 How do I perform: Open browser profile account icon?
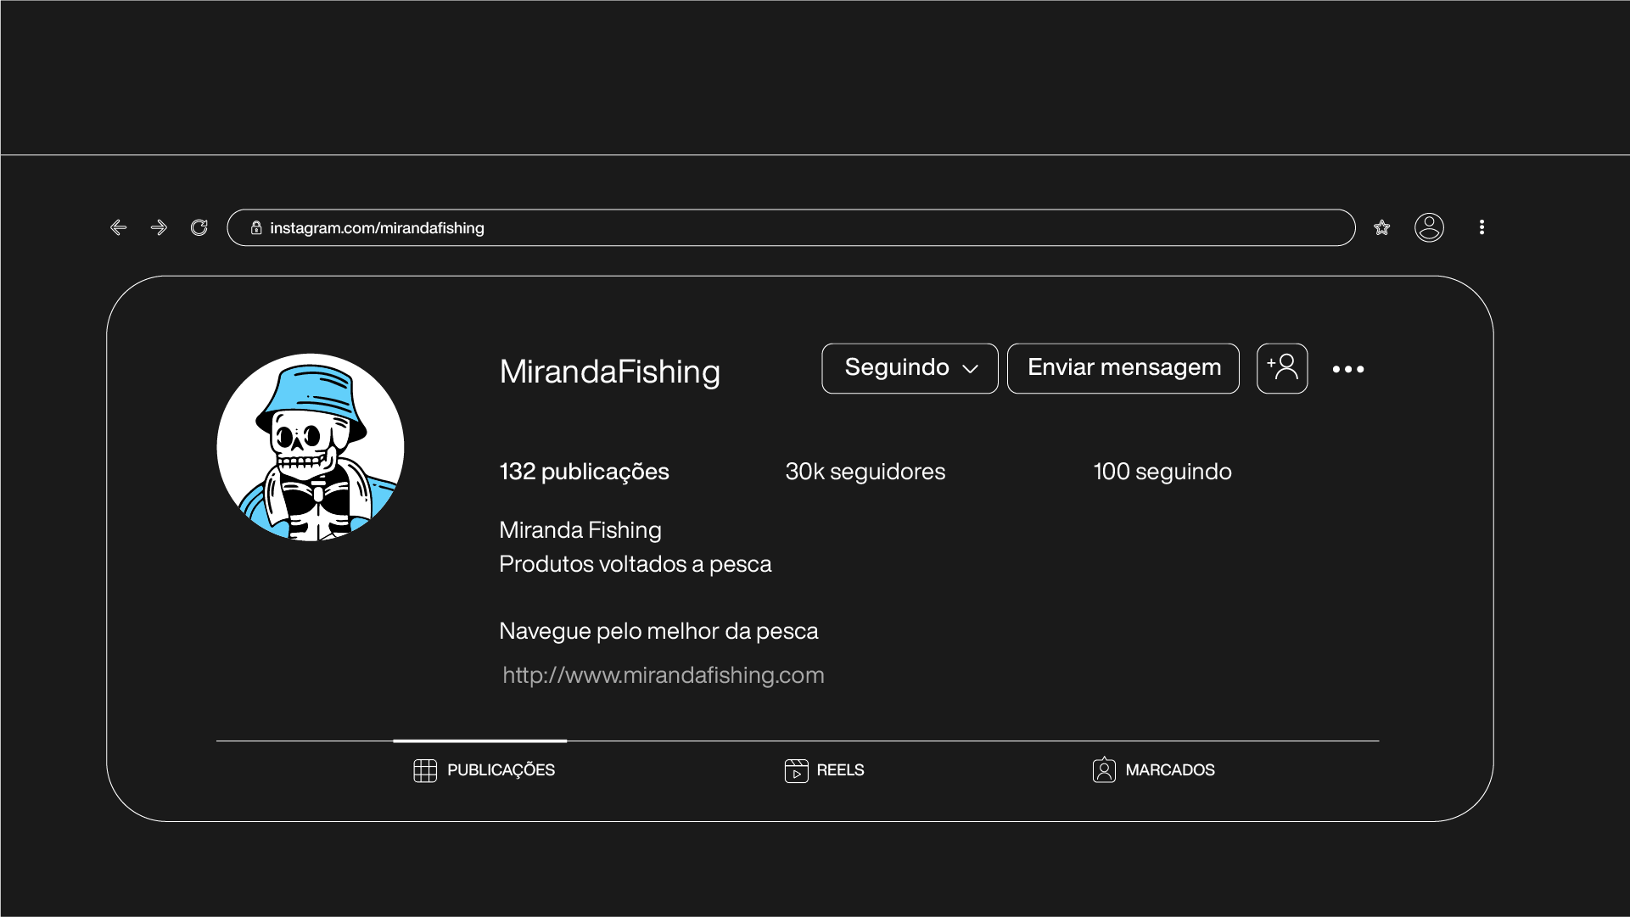pos(1429,227)
